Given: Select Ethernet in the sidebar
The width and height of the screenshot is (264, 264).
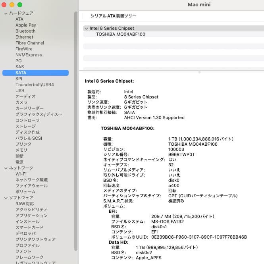Looking at the screenshot, I should click(x=24, y=37).
